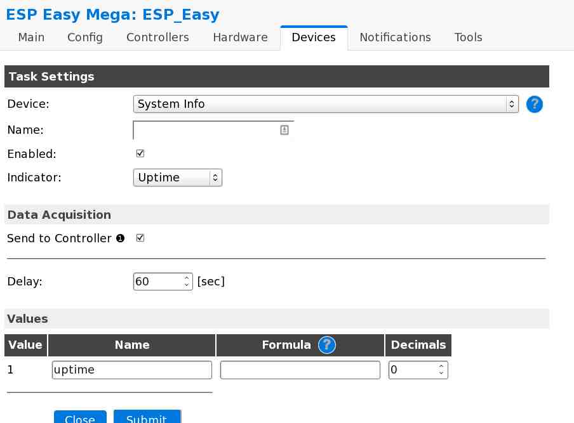Open the Device dropdown showing System Info
This screenshot has height=423, width=574.
326,104
